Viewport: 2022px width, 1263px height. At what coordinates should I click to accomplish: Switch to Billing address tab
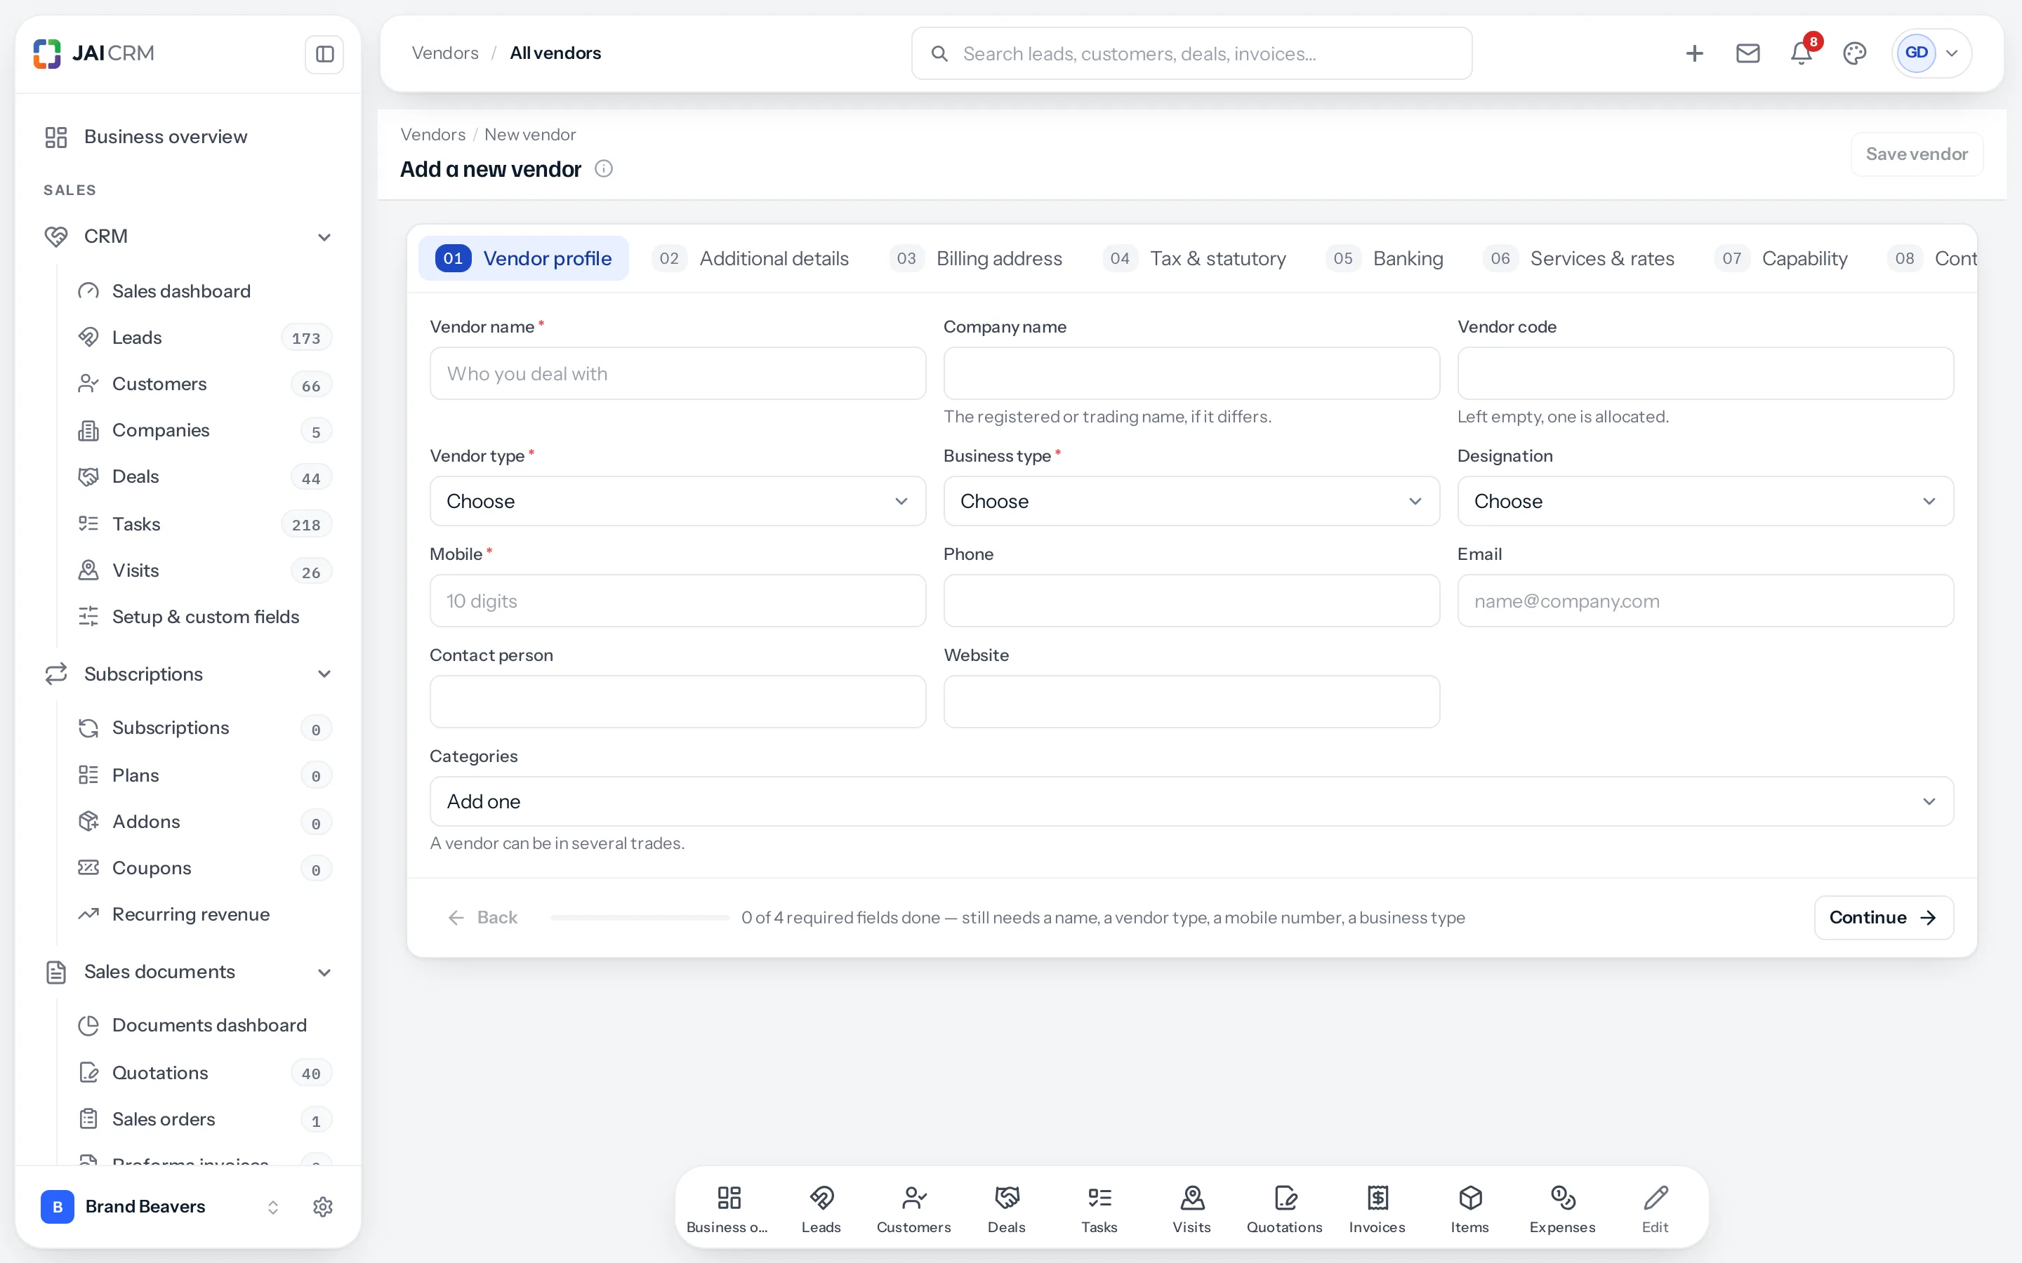point(976,258)
